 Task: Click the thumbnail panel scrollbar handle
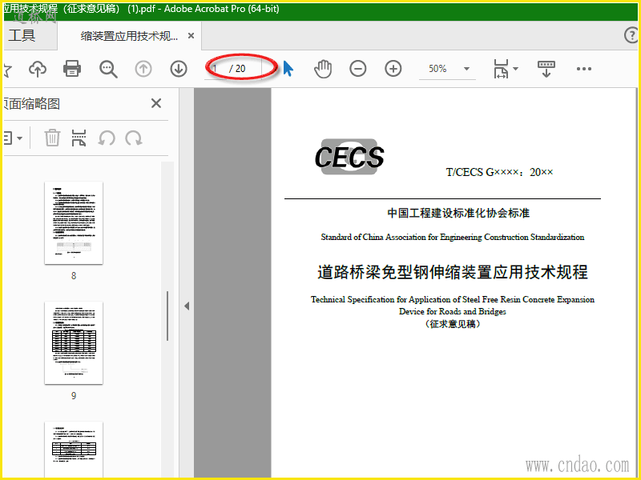[167, 316]
